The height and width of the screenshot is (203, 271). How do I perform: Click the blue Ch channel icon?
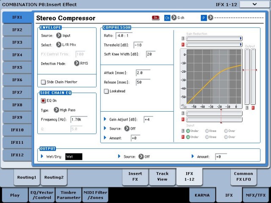coord(167,18)
